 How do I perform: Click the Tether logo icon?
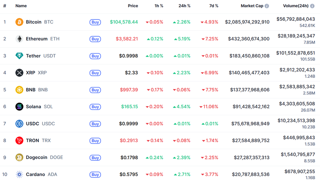click(19, 56)
